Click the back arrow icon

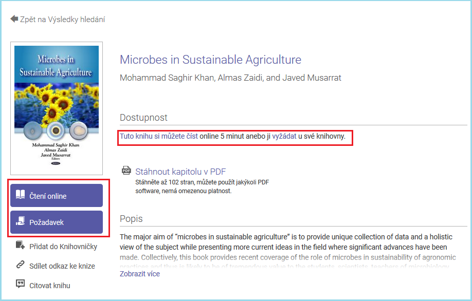tap(14, 19)
